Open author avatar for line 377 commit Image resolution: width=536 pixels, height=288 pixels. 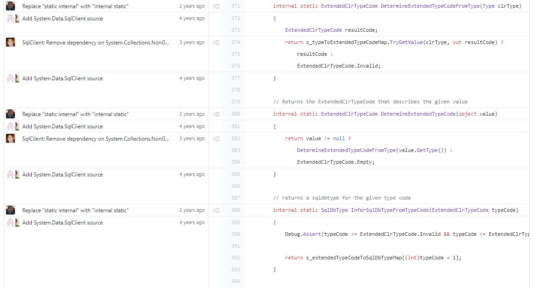[x=13, y=78]
